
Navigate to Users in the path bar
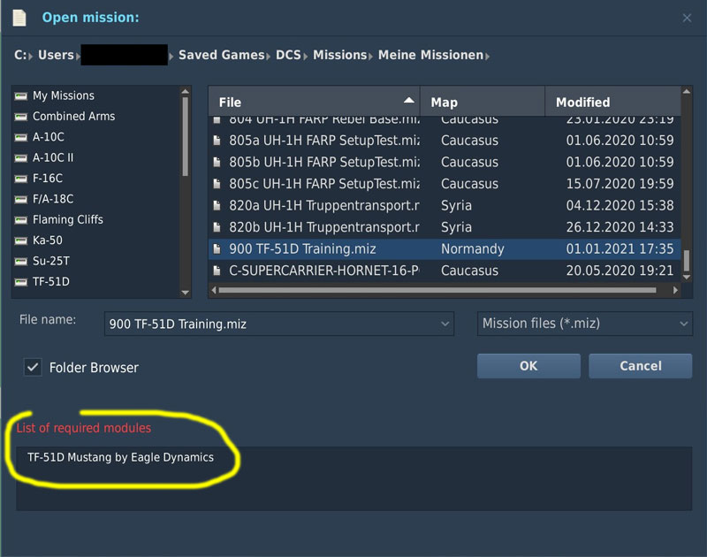coord(56,55)
